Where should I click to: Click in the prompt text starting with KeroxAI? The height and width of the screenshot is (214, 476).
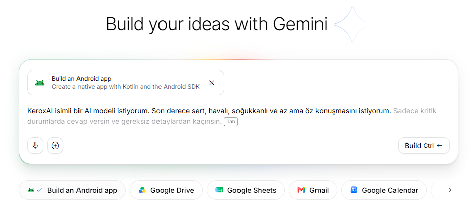coord(209,111)
